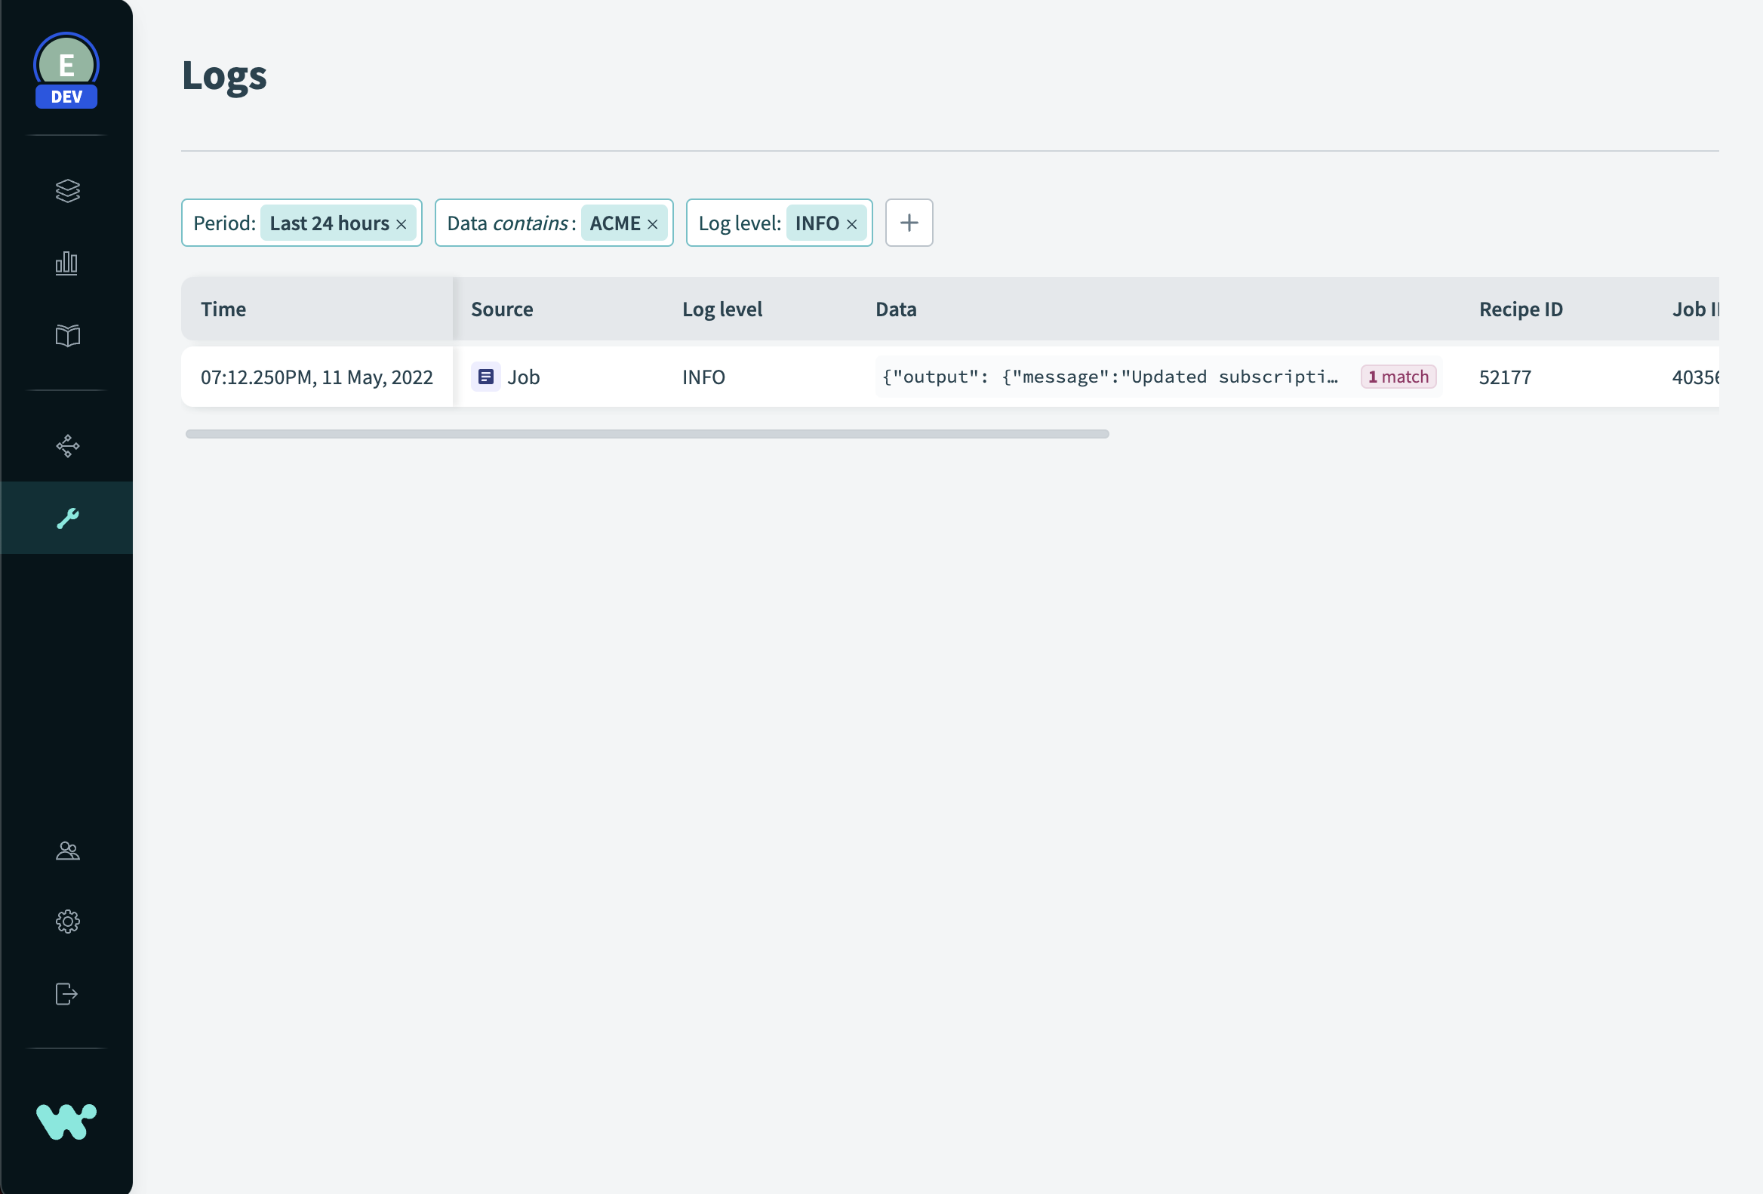Viewport: 1763px width, 1194px height.
Task: Open the Job source log row
Action: coord(523,377)
